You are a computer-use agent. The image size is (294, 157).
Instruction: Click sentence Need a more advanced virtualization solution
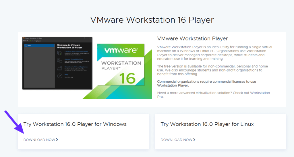194,93
